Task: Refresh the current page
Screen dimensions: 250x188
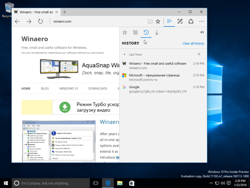Action: (40, 21)
